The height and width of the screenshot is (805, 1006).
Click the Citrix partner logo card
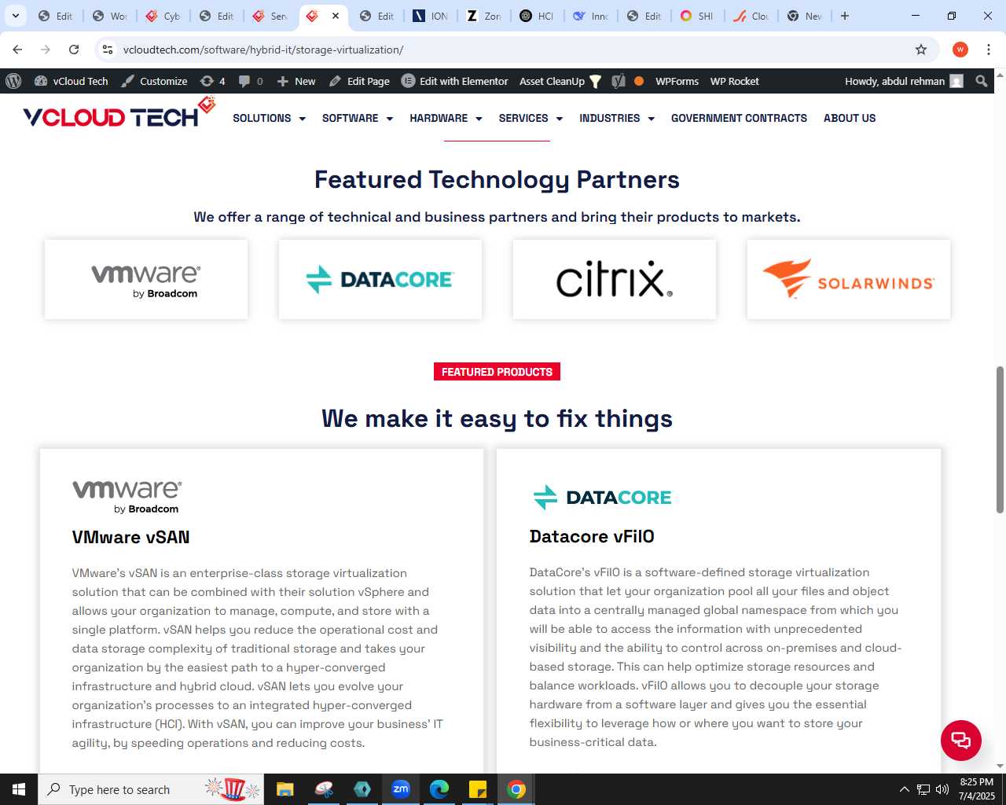coord(615,280)
